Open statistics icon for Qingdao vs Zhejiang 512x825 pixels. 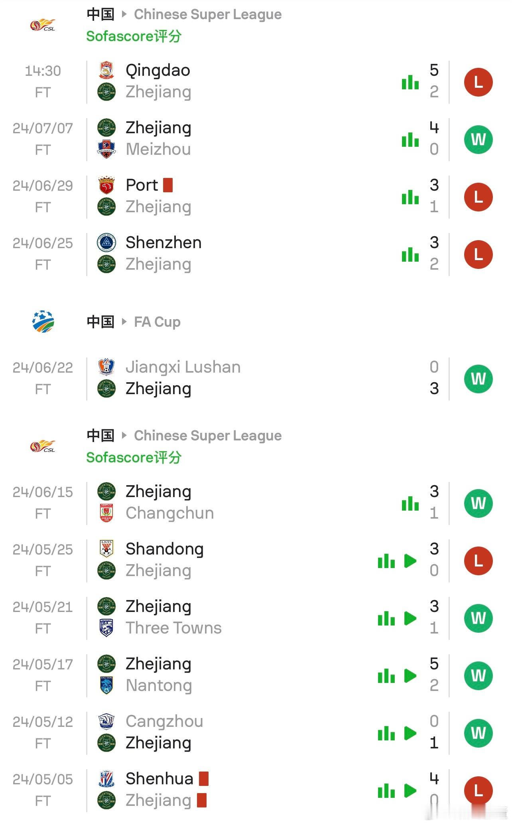point(410,82)
